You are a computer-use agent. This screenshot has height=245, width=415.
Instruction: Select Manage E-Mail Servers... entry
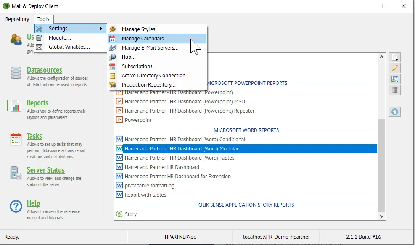click(157, 48)
